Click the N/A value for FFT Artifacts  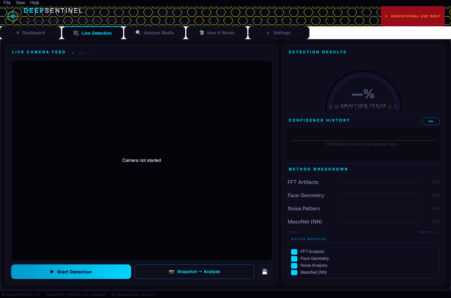(436, 182)
